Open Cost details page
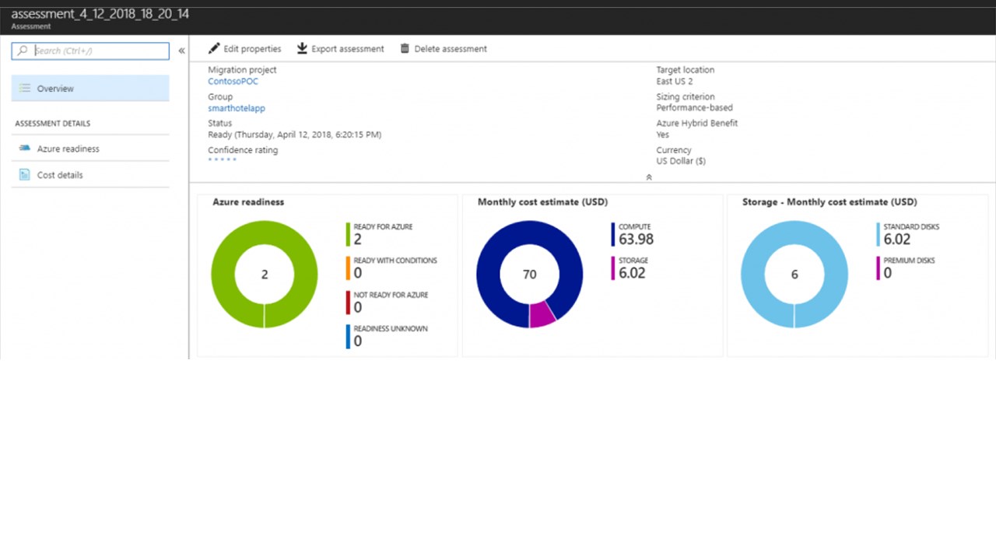 click(90, 175)
